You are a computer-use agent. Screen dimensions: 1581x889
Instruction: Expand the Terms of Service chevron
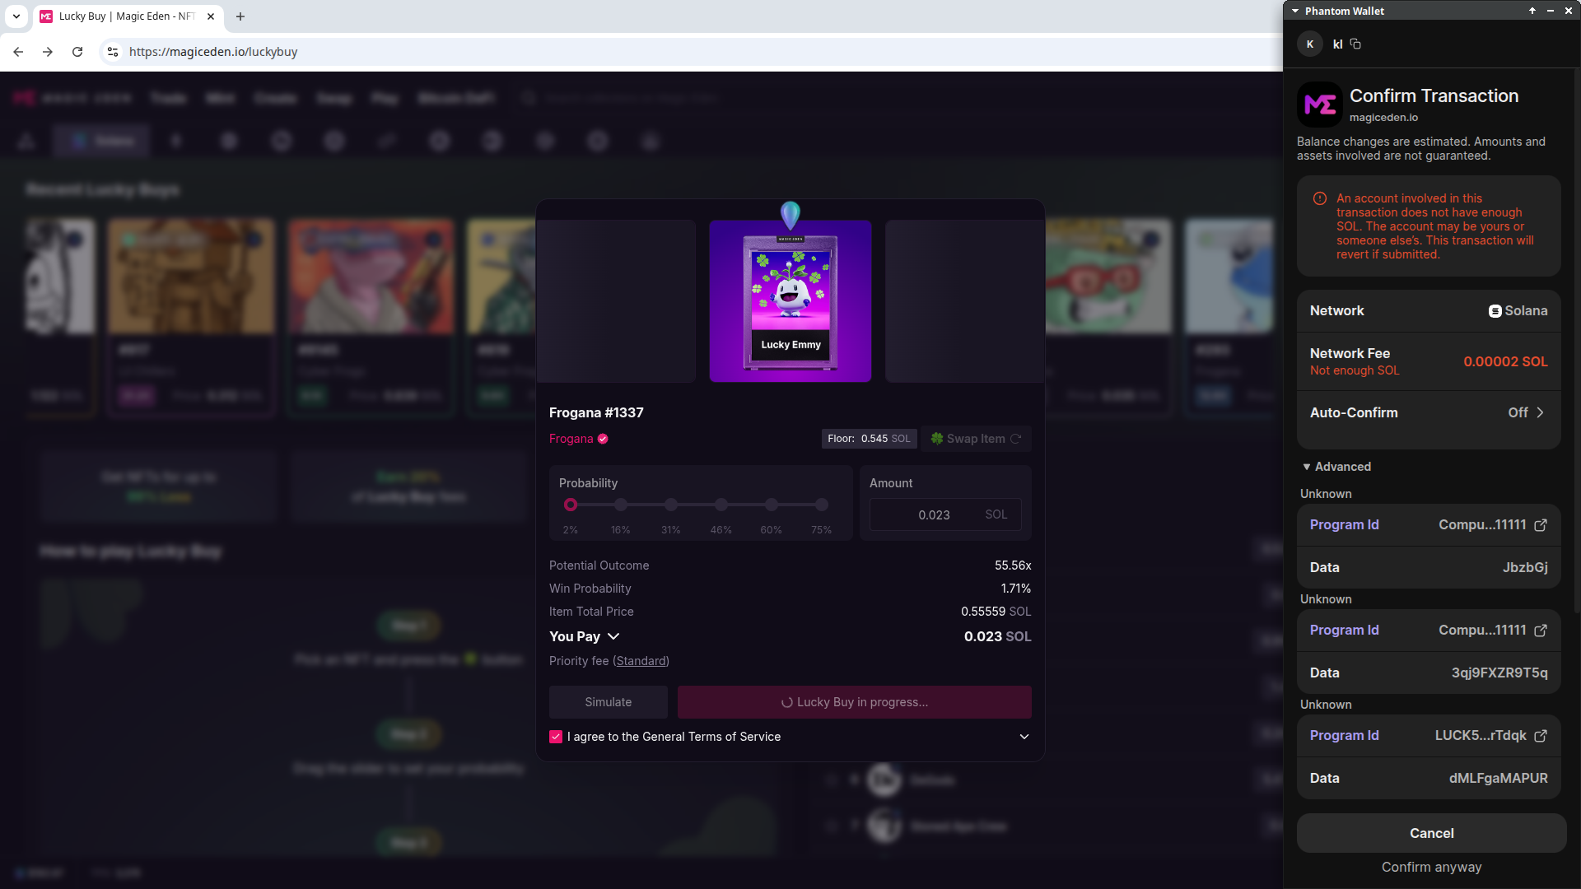point(1024,737)
